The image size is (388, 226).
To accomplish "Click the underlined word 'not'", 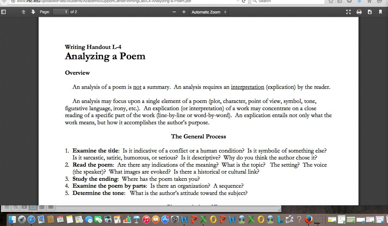I will 137,87.
